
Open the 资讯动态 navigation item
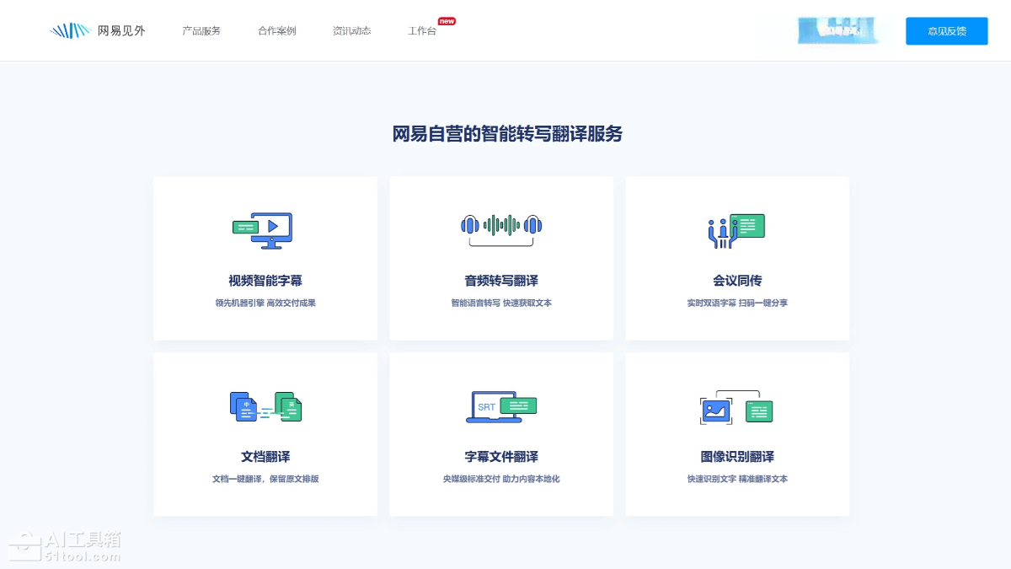[351, 31]
